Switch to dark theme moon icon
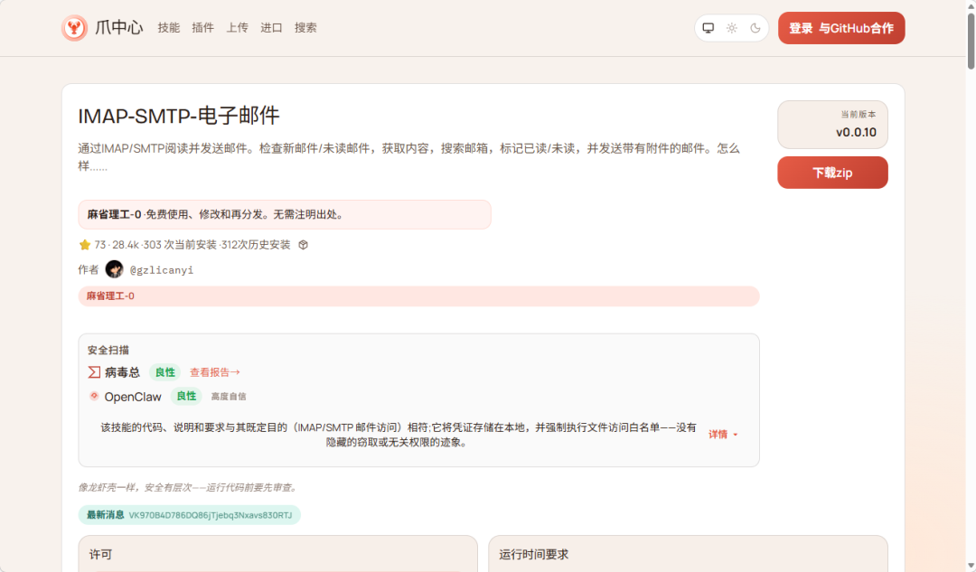976x572 pixels. (755, 28)
